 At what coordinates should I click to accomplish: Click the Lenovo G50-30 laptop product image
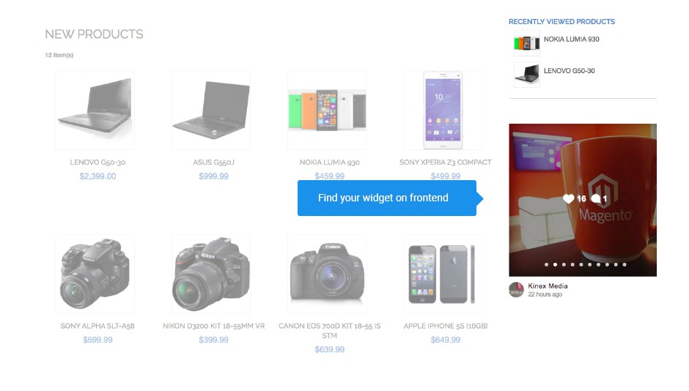click(95, 110)
